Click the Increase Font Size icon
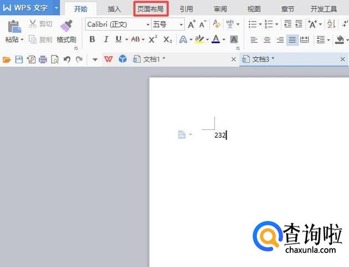349x267 pixels. pyautogui.click(x=191, y=24)
